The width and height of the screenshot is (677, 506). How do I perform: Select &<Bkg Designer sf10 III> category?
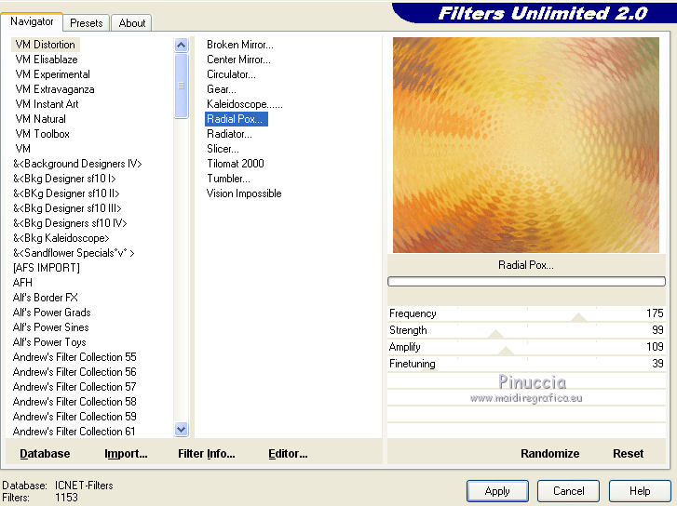click(67, 208)
